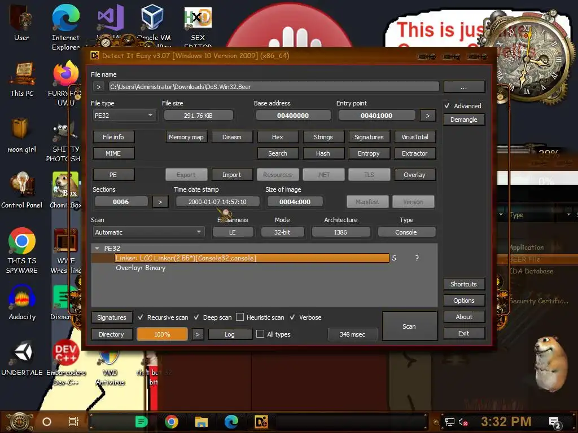The height and width of the screenshot is (433, 578).
Task: Click the large Scan button
Action: pyautogui.click(x=409, y=326)
